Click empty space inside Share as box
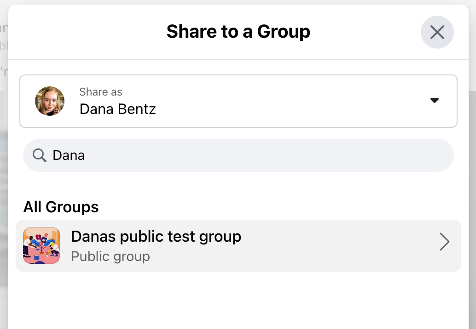This screenshot has height=329, width=476. coord(276,101)
